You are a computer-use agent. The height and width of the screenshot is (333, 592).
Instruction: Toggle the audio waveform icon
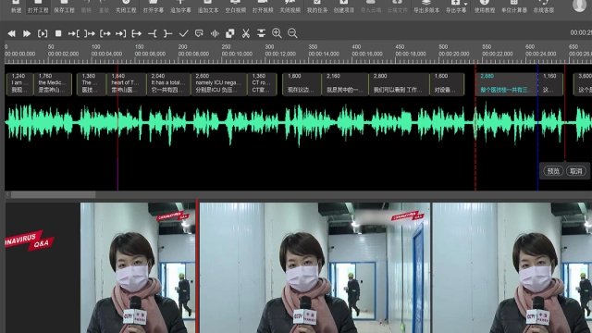(x=215, y=33)
